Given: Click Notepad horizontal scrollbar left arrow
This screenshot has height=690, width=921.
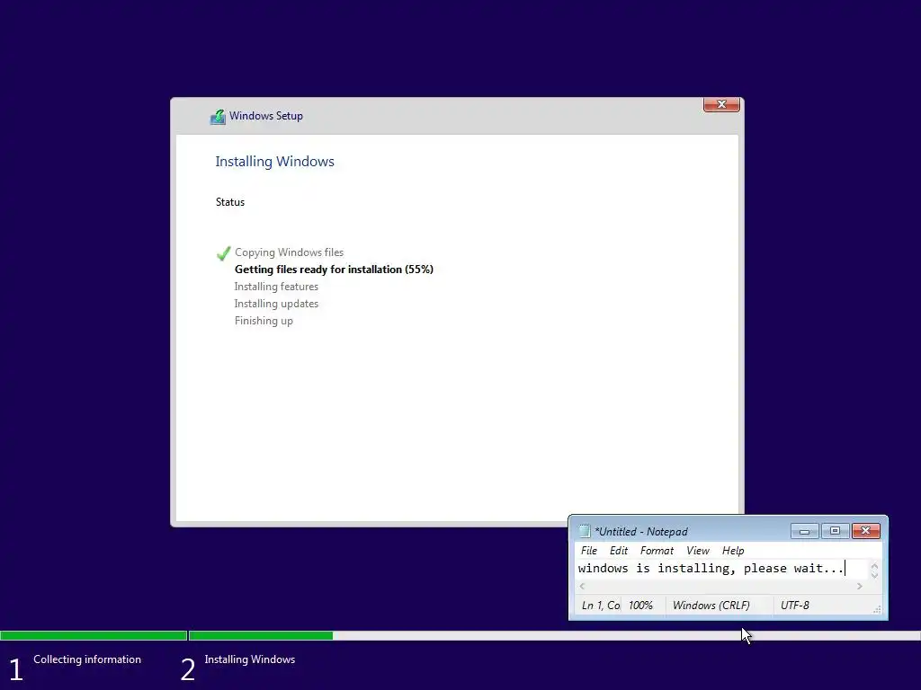Looking at the screenshot, I should click(582, 586).
